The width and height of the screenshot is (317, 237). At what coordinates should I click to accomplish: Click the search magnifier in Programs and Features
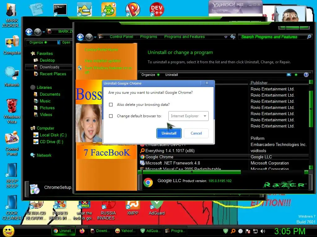coord(309,37)
